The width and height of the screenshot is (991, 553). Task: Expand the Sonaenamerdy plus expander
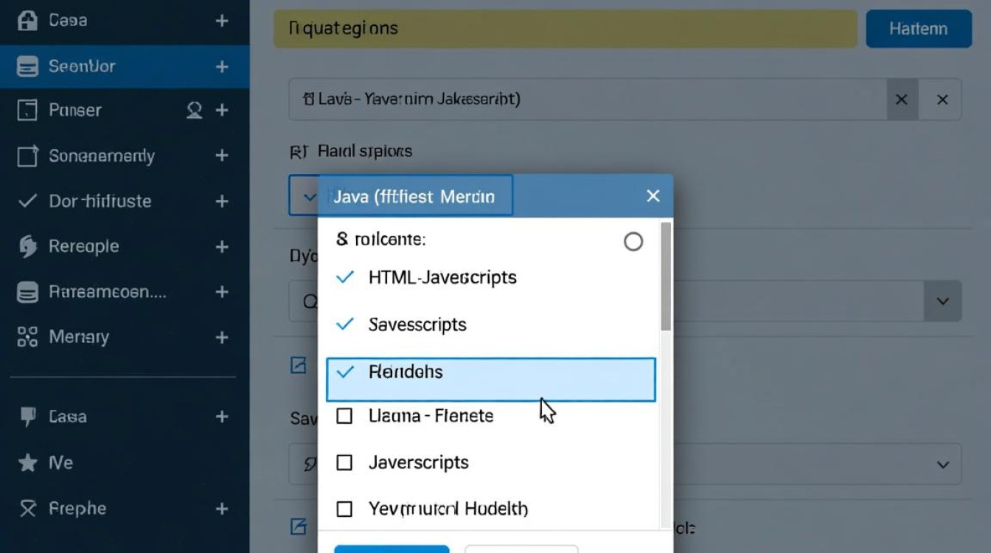(221, 156)
